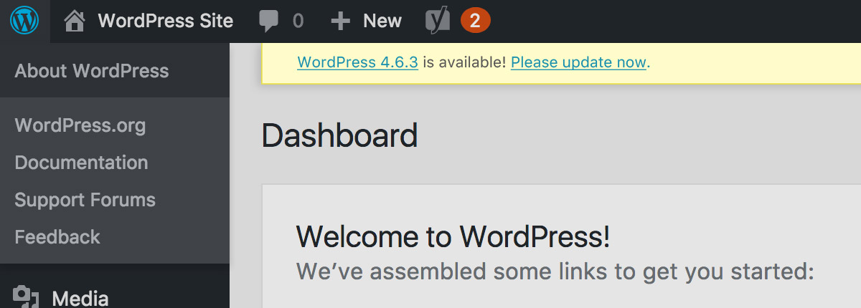The height and width of the screenshot is (308, 861).
Task: Click the orange notification badge showing 2
Action: coord(475,21)
